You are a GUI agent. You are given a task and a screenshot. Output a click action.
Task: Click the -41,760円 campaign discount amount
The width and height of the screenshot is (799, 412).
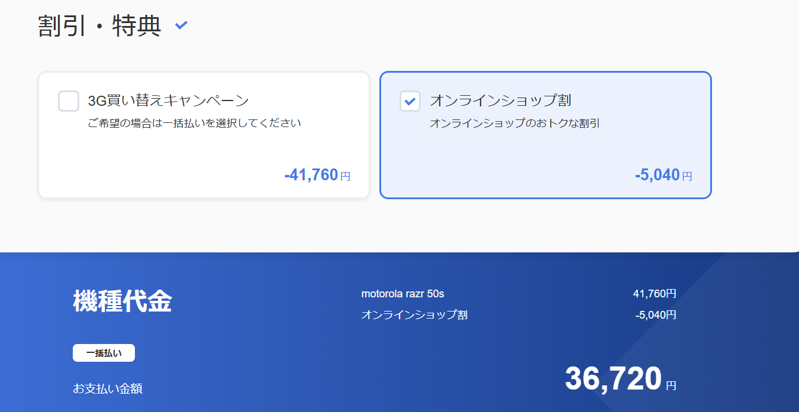tap(311, 175)
